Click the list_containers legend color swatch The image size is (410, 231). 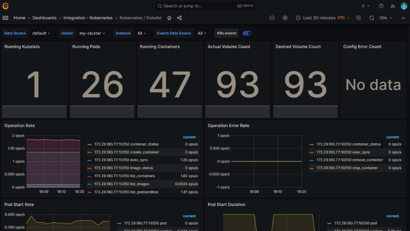point(90,176)
